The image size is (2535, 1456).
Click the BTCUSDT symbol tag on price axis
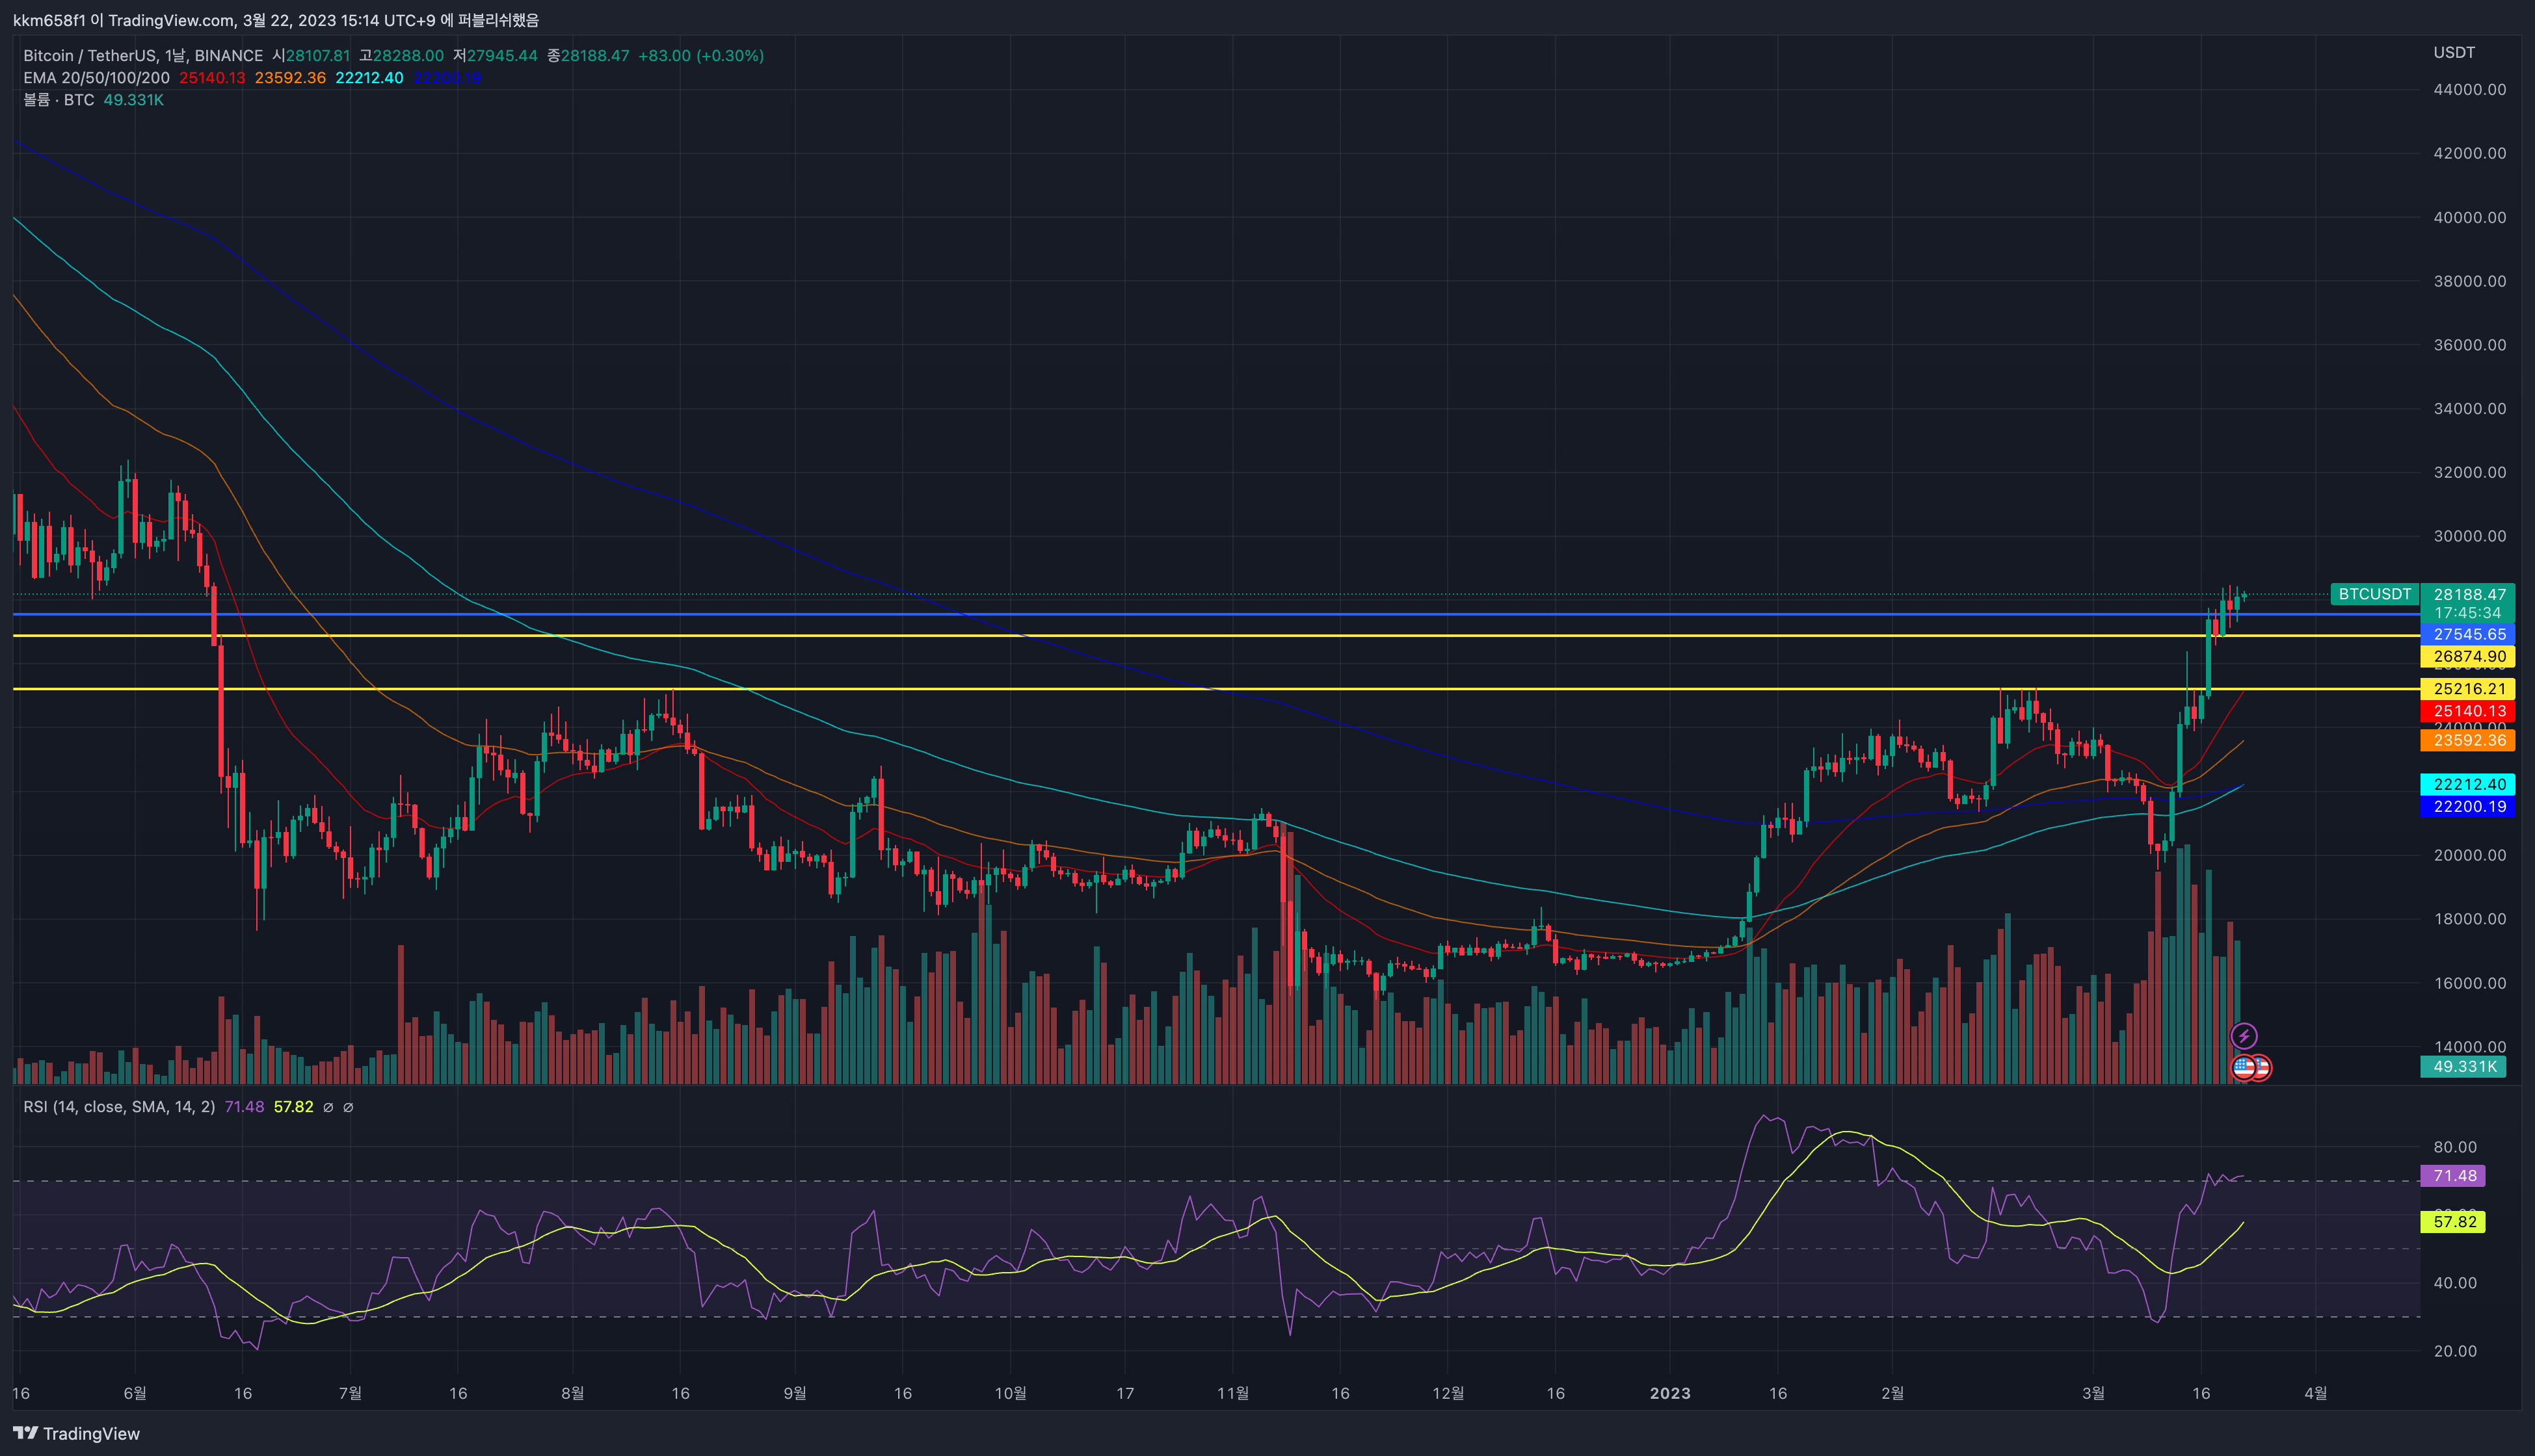point(2374,594)
